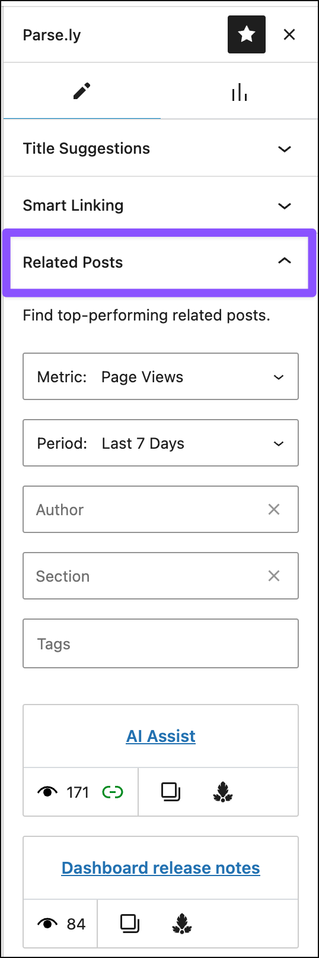View AI Assist in Parse.ly leaf icon
319x958 pixels.
(223, 792)
